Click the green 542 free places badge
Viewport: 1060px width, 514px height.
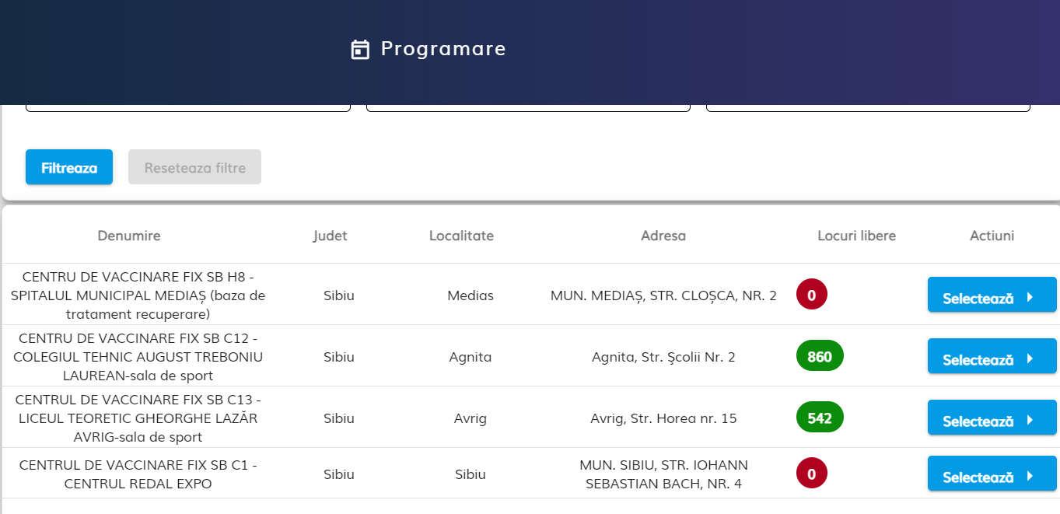820,418
